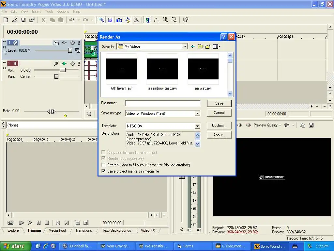Open the Save as type dropdown

tap(197, 113)
